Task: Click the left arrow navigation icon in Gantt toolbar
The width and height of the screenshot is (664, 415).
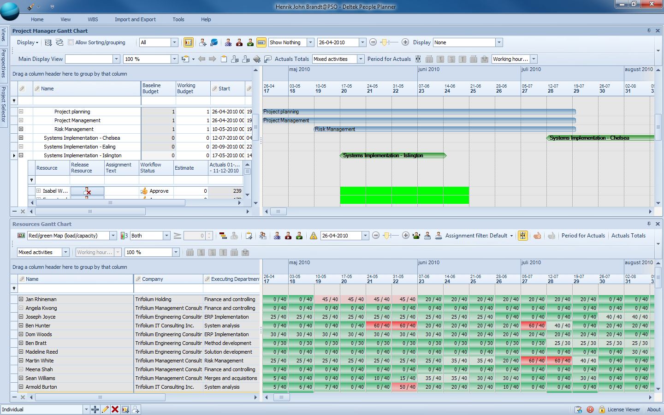Action: pos(202,59)
